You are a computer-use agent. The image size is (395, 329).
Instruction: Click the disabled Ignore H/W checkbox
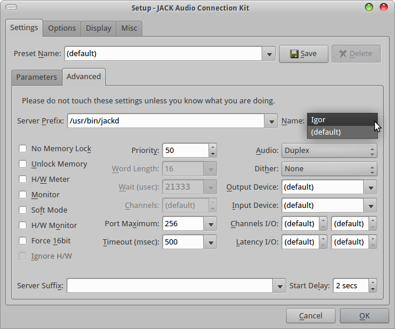coord(22,256)
